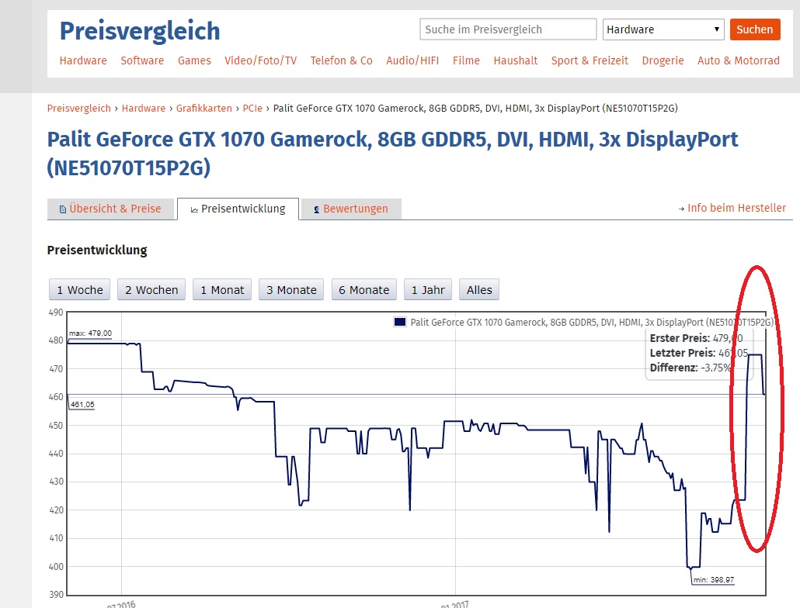Open the Audio/HIFI menu item
800x608 pixels.
click(x=412, y=60)
